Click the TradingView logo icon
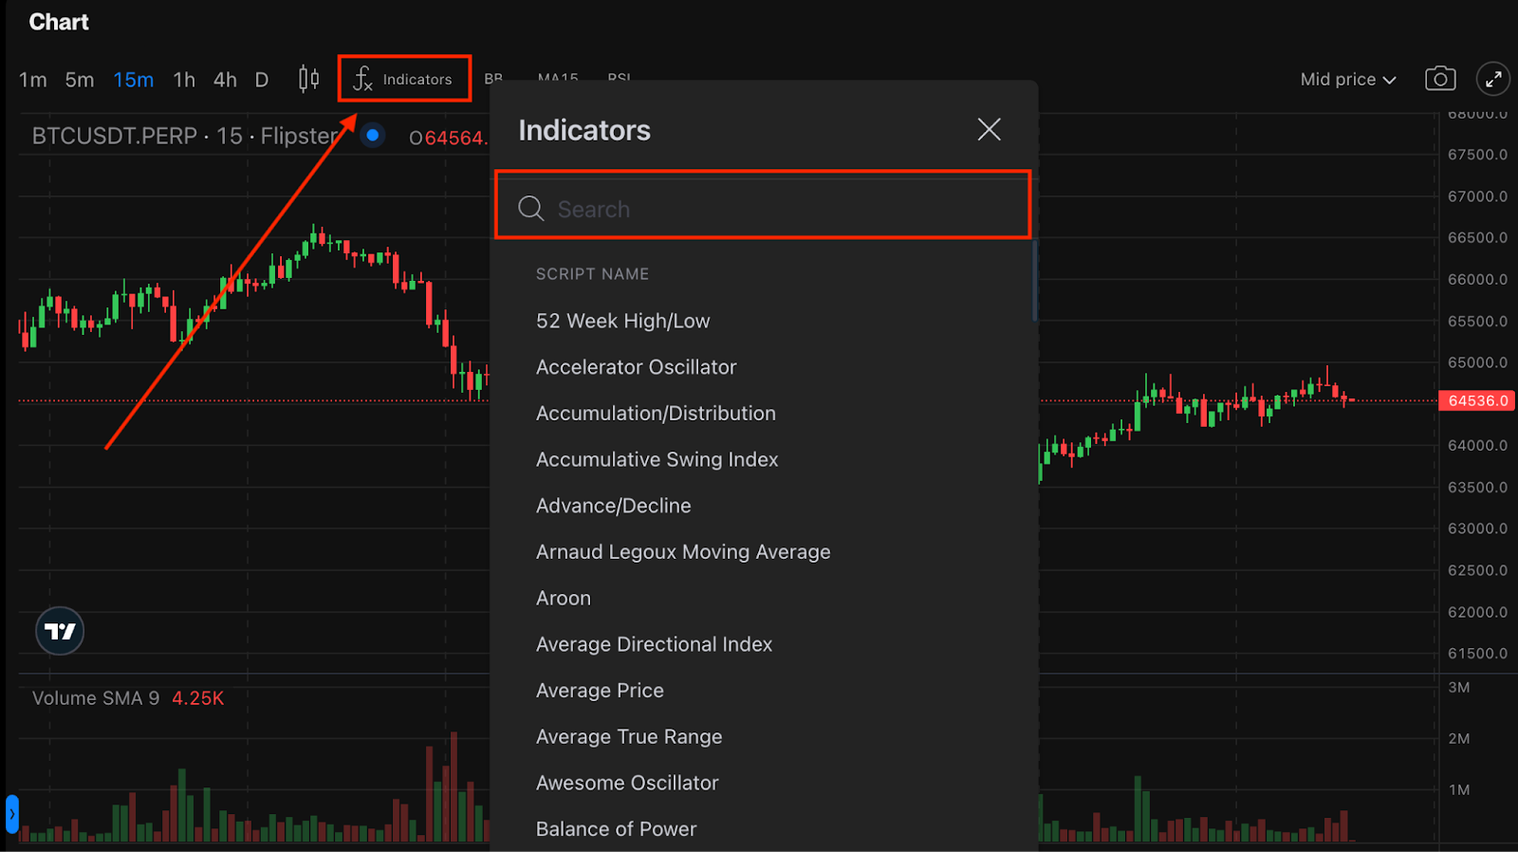1518x852 pixels. click(60, 631)
